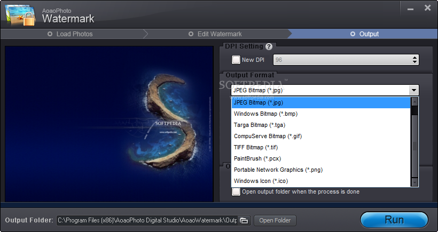Choose Windows Bitmap (*.bmp) format
The image size is (438, 232).
(321, 114)
